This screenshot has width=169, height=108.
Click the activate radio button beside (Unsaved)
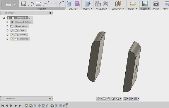[x=30, y=18]
